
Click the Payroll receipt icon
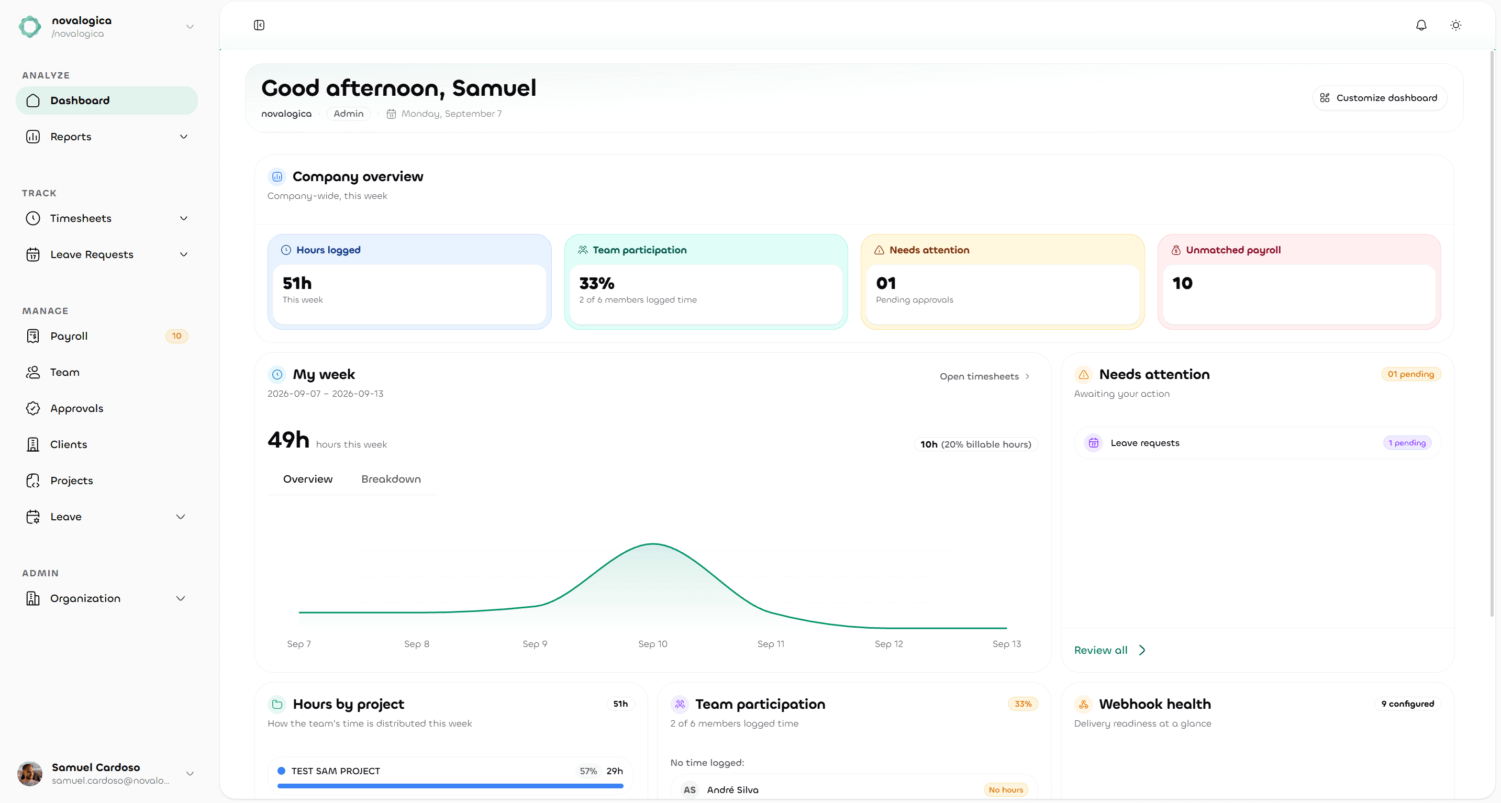33,336
